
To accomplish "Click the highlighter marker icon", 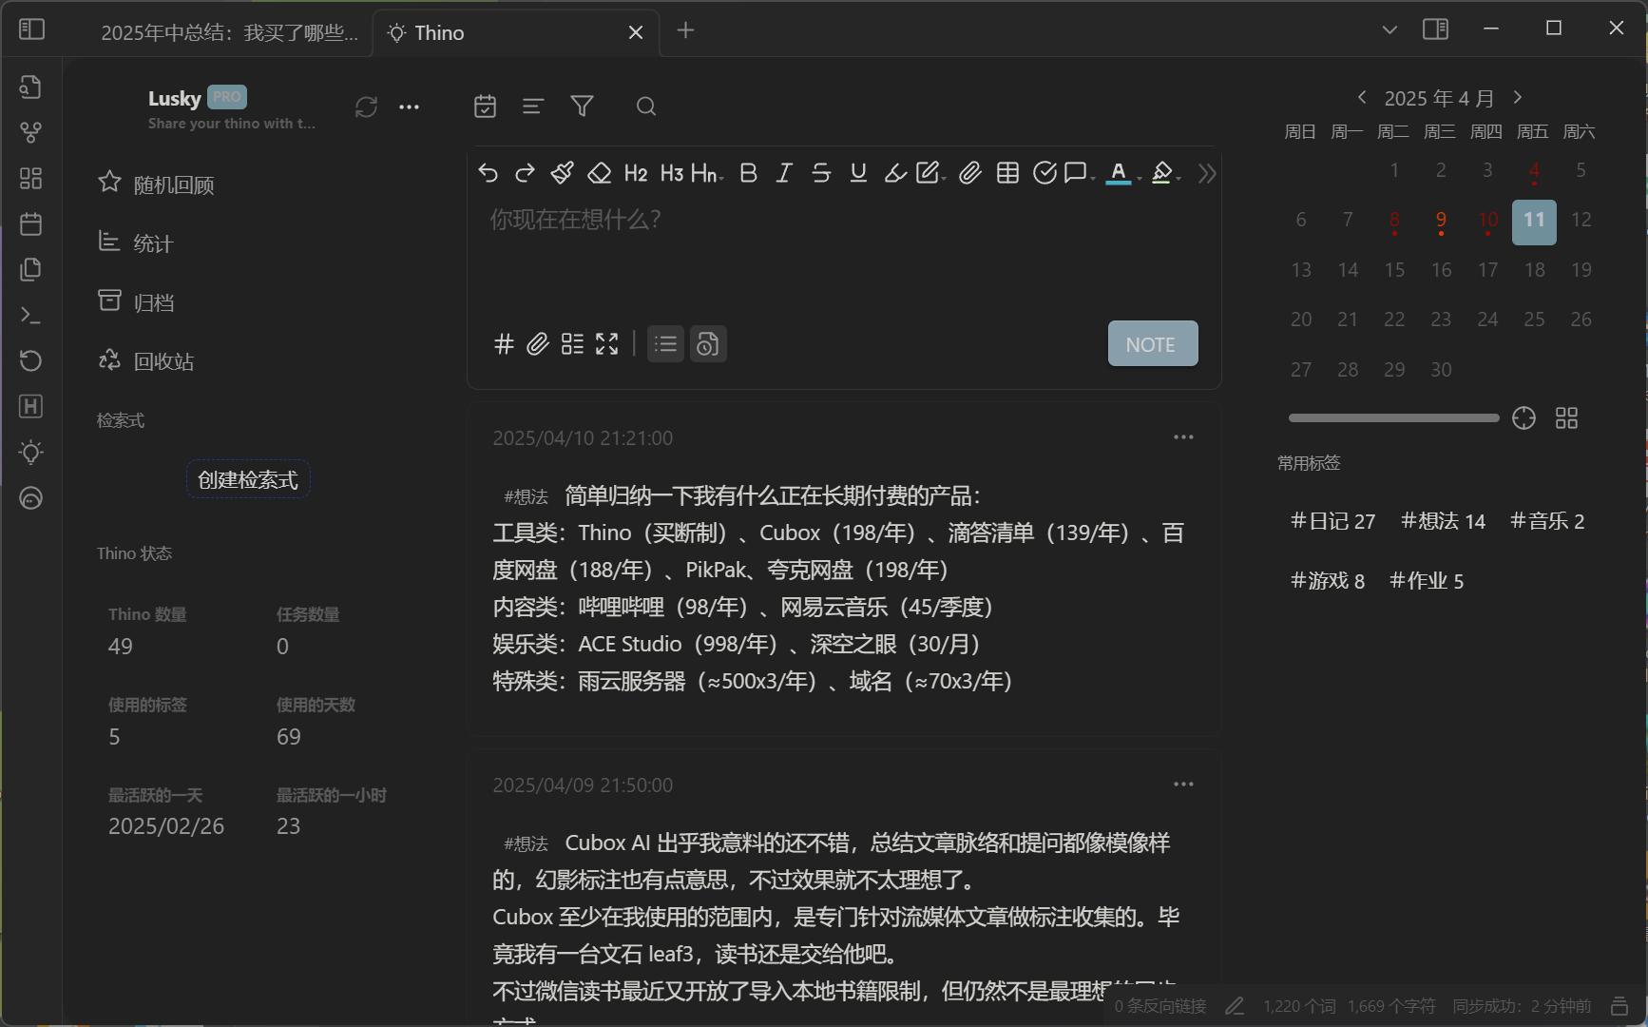I will coord(894,173).
